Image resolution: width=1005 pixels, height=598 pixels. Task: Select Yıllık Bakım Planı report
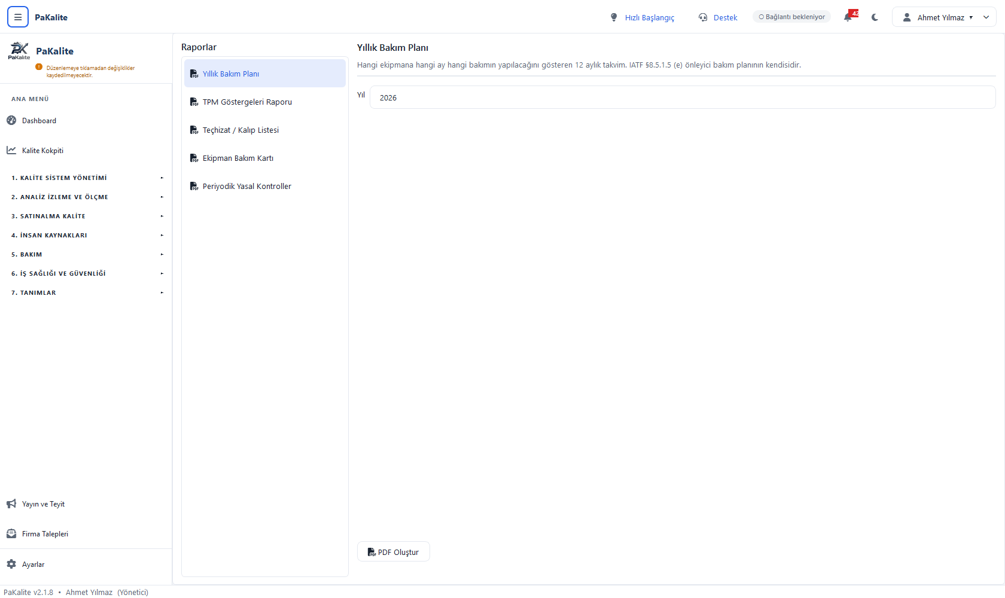click(x=265, y=74)
